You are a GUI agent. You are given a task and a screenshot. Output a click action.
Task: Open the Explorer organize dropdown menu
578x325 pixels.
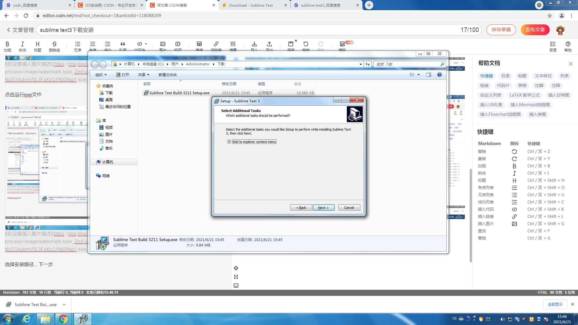coord(101,75)
